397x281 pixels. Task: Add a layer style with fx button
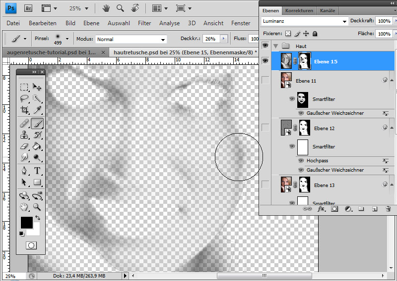tap(322, 209)
